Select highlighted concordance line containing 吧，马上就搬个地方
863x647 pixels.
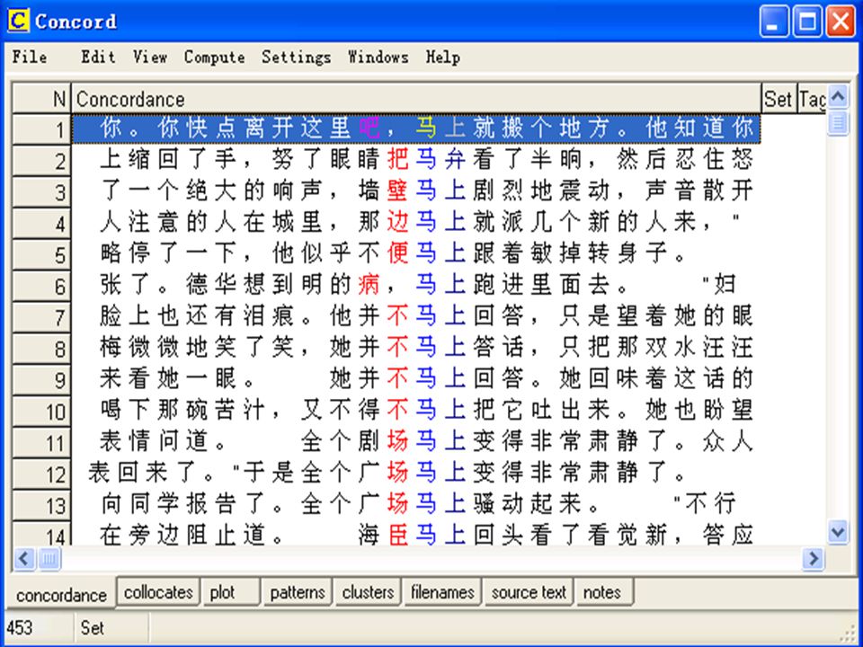click(x=416, y=129)
